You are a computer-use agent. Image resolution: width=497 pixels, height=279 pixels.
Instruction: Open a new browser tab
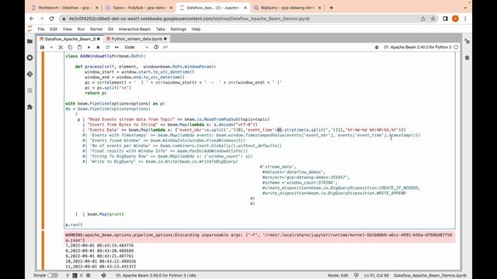[332, 8]
